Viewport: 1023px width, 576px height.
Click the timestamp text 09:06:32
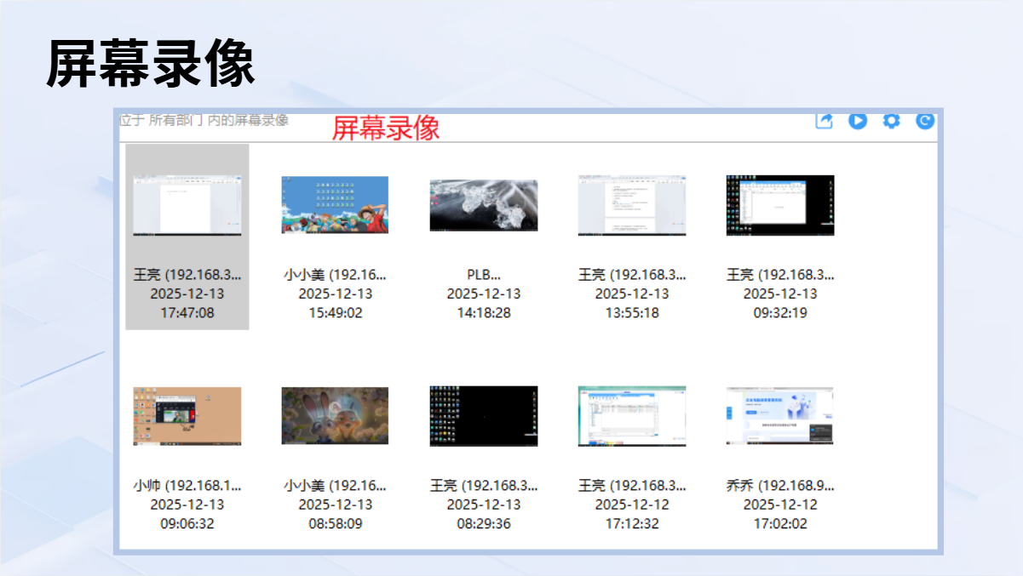coord(187,524)
